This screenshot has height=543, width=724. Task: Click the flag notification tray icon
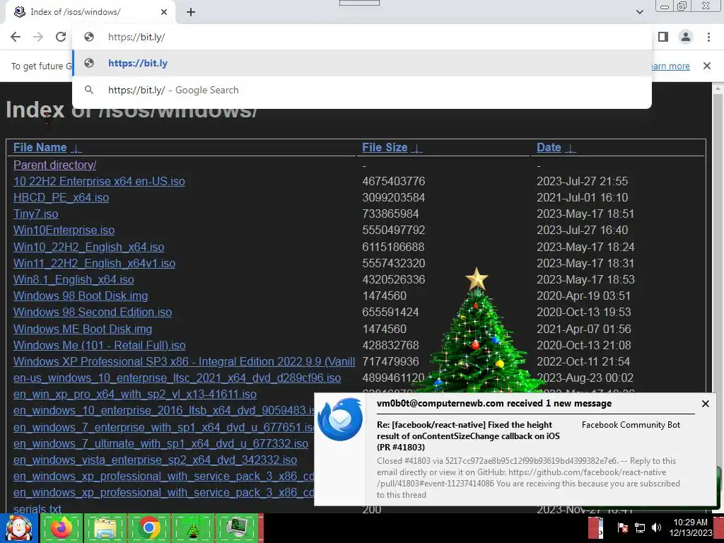[x=622, y=527]
